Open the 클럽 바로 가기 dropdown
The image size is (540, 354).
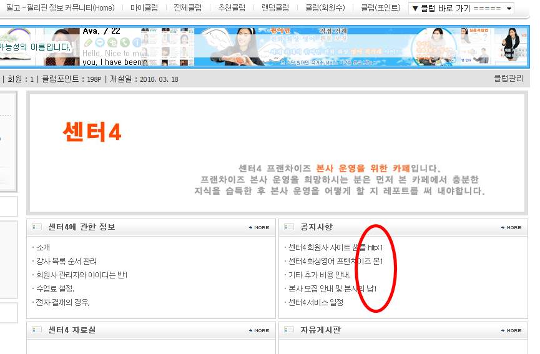pyautogui.click(x=461, y=8)
